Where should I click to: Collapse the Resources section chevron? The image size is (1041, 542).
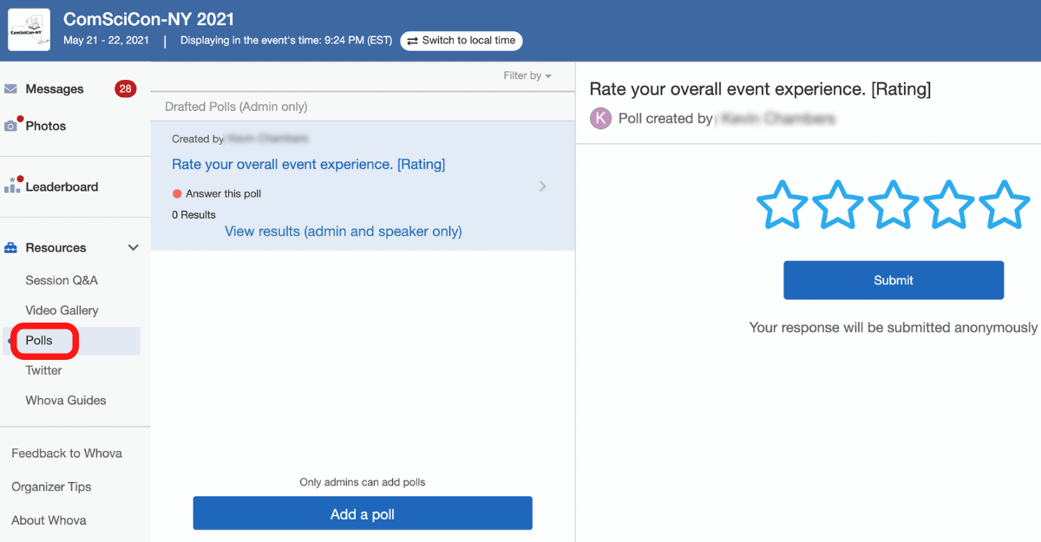(x=134, y=248)
